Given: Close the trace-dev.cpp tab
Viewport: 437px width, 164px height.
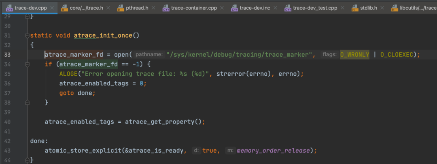Looking at the screenshot, I should click(53, 8).
